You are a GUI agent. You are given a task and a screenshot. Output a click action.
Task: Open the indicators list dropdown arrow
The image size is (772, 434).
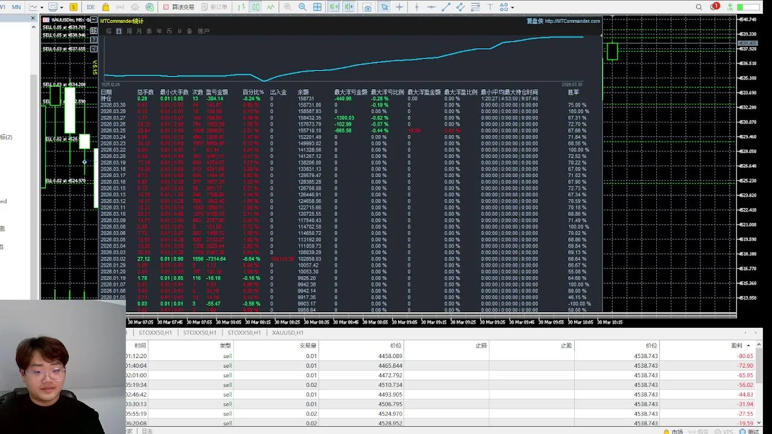62,7
